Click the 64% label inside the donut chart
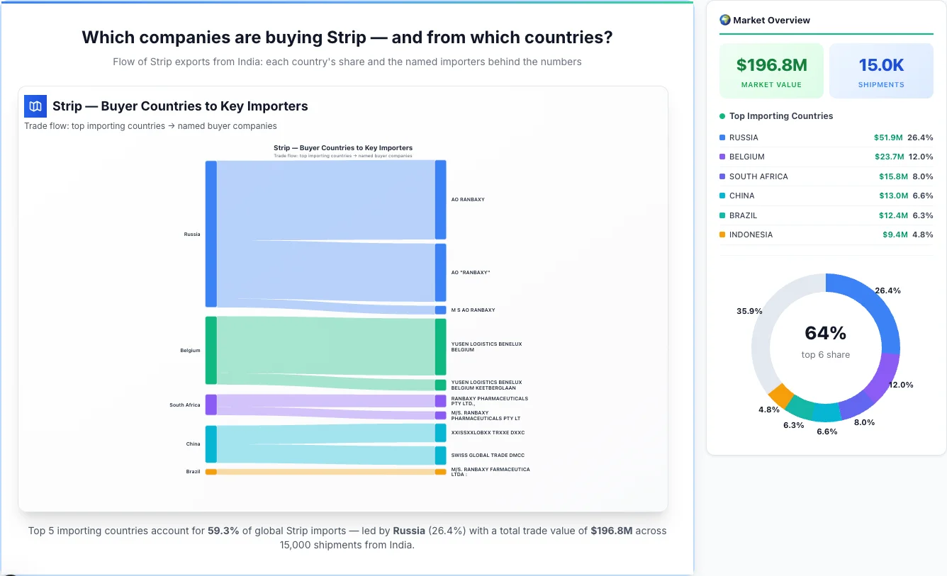Viewport: 947px width, 576px height. tap(826, 333)
